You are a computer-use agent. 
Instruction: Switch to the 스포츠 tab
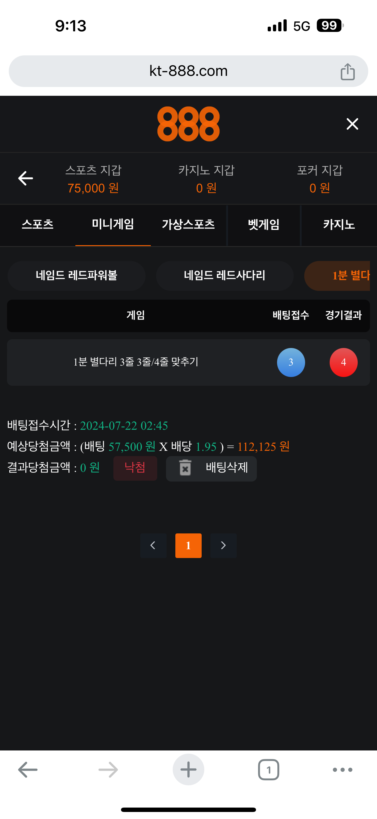(x=38, y=225)
